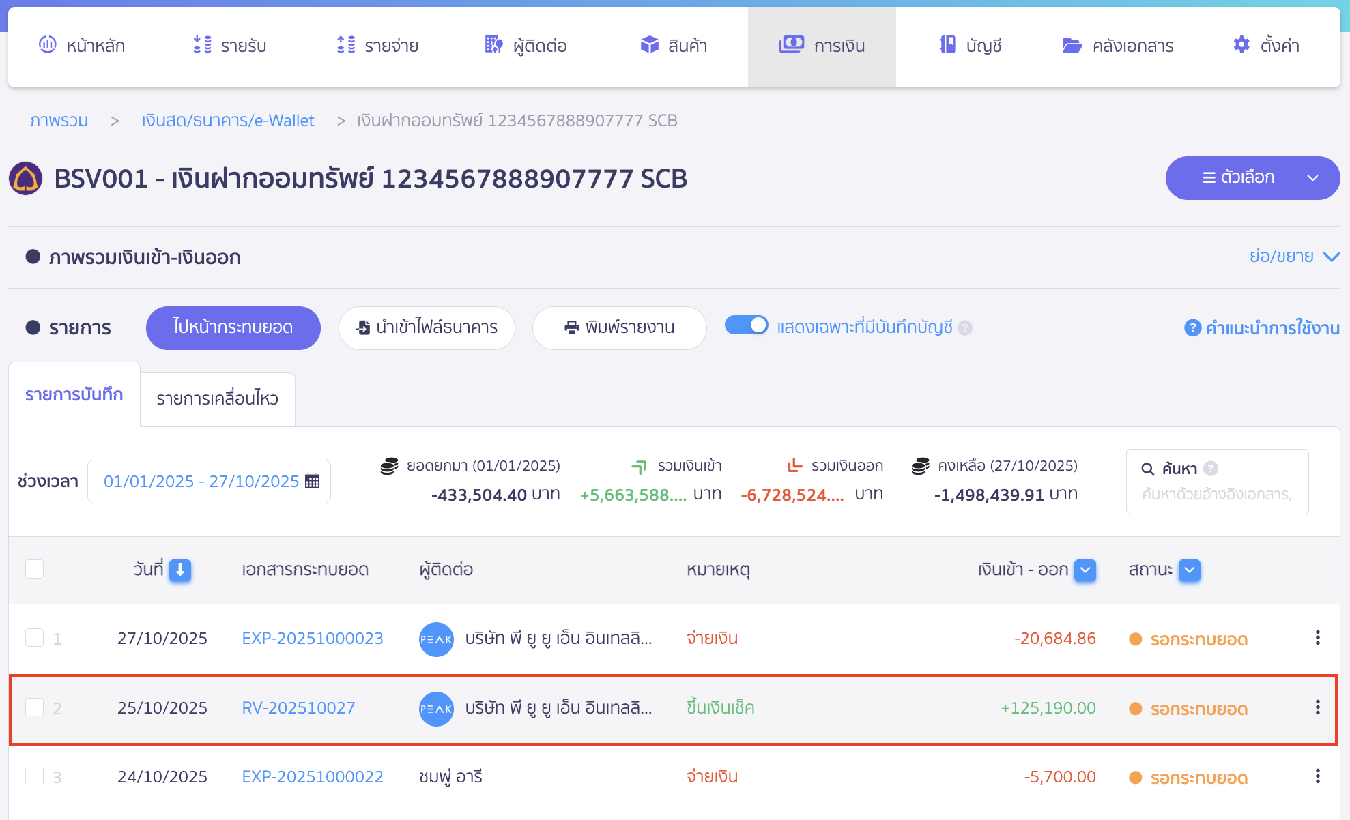Collapse the overview via ย่อ/ขยาย chevron
1350x820 pixels.
pyautogui.click(x=1331, y=257)
